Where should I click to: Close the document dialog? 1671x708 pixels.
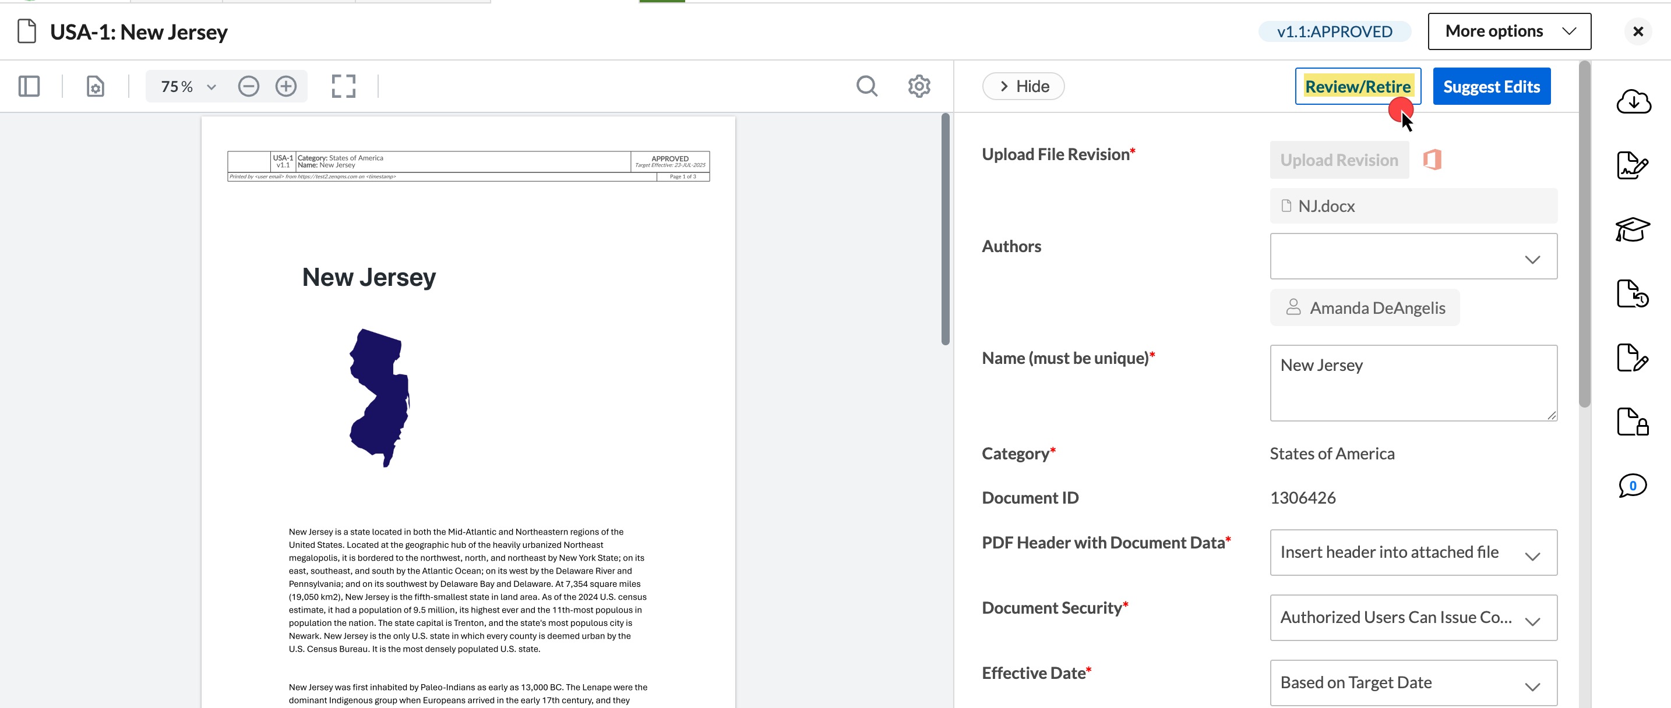point(1638,31)
